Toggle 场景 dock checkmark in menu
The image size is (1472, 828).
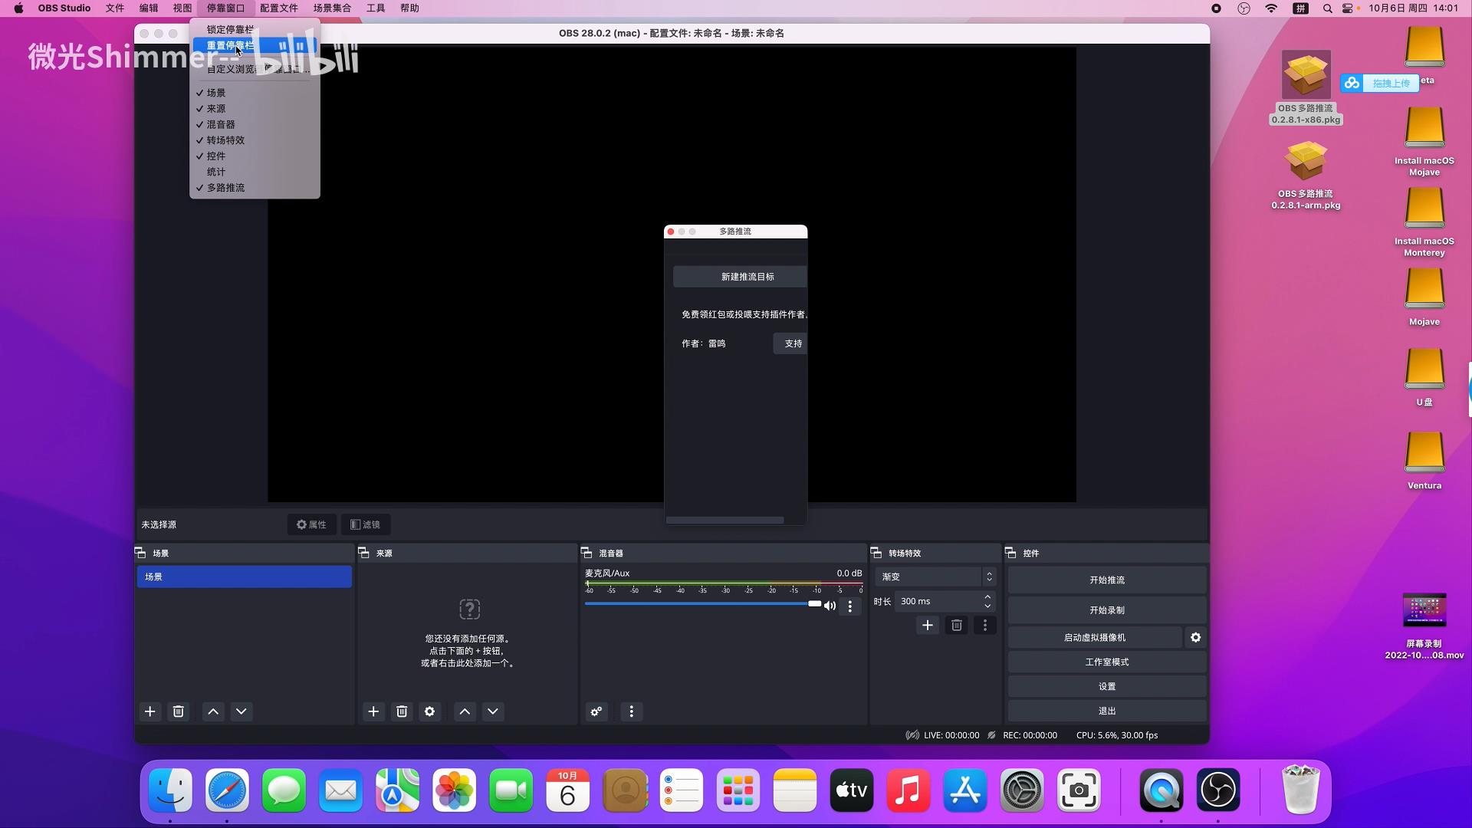point(255,93)
